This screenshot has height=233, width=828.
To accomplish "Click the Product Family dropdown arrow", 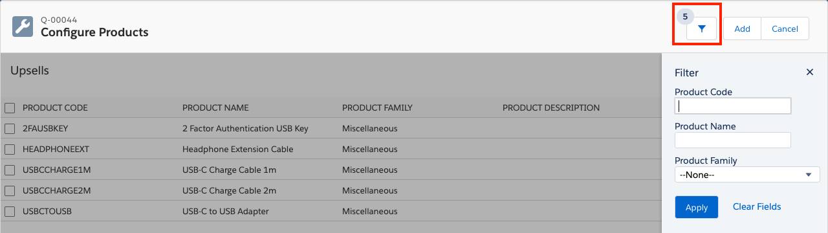I will click(x=809, y=175).
